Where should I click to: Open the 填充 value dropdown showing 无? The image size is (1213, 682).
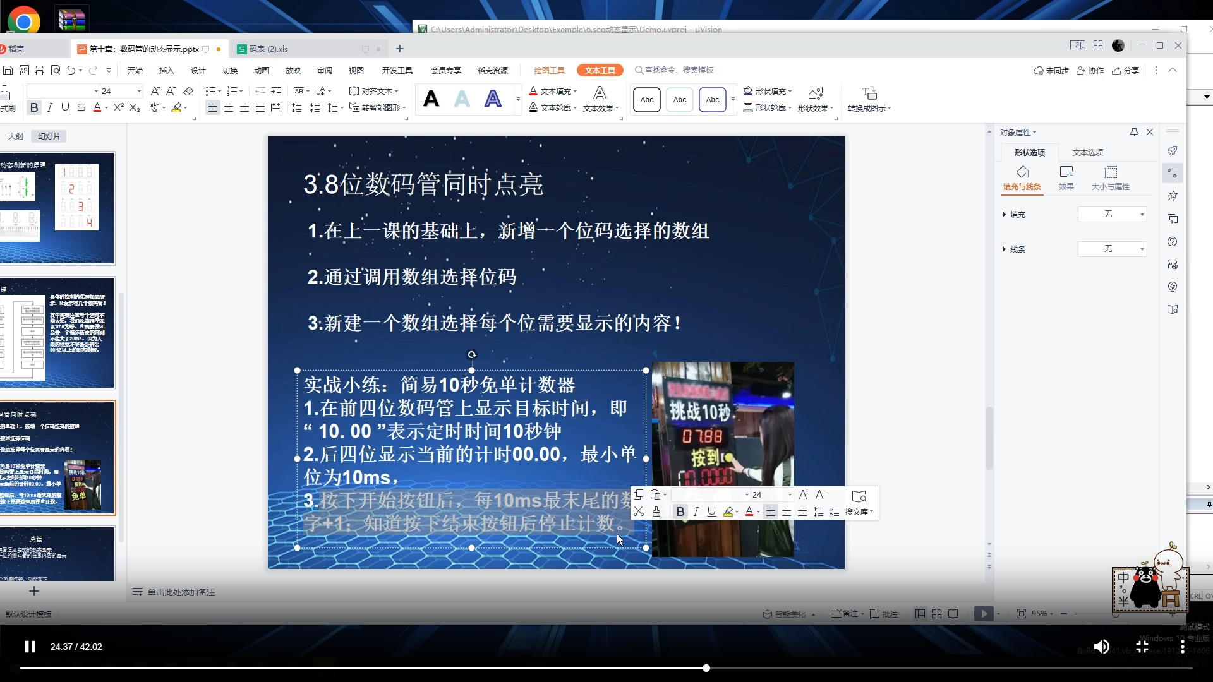pos(1112,215)
